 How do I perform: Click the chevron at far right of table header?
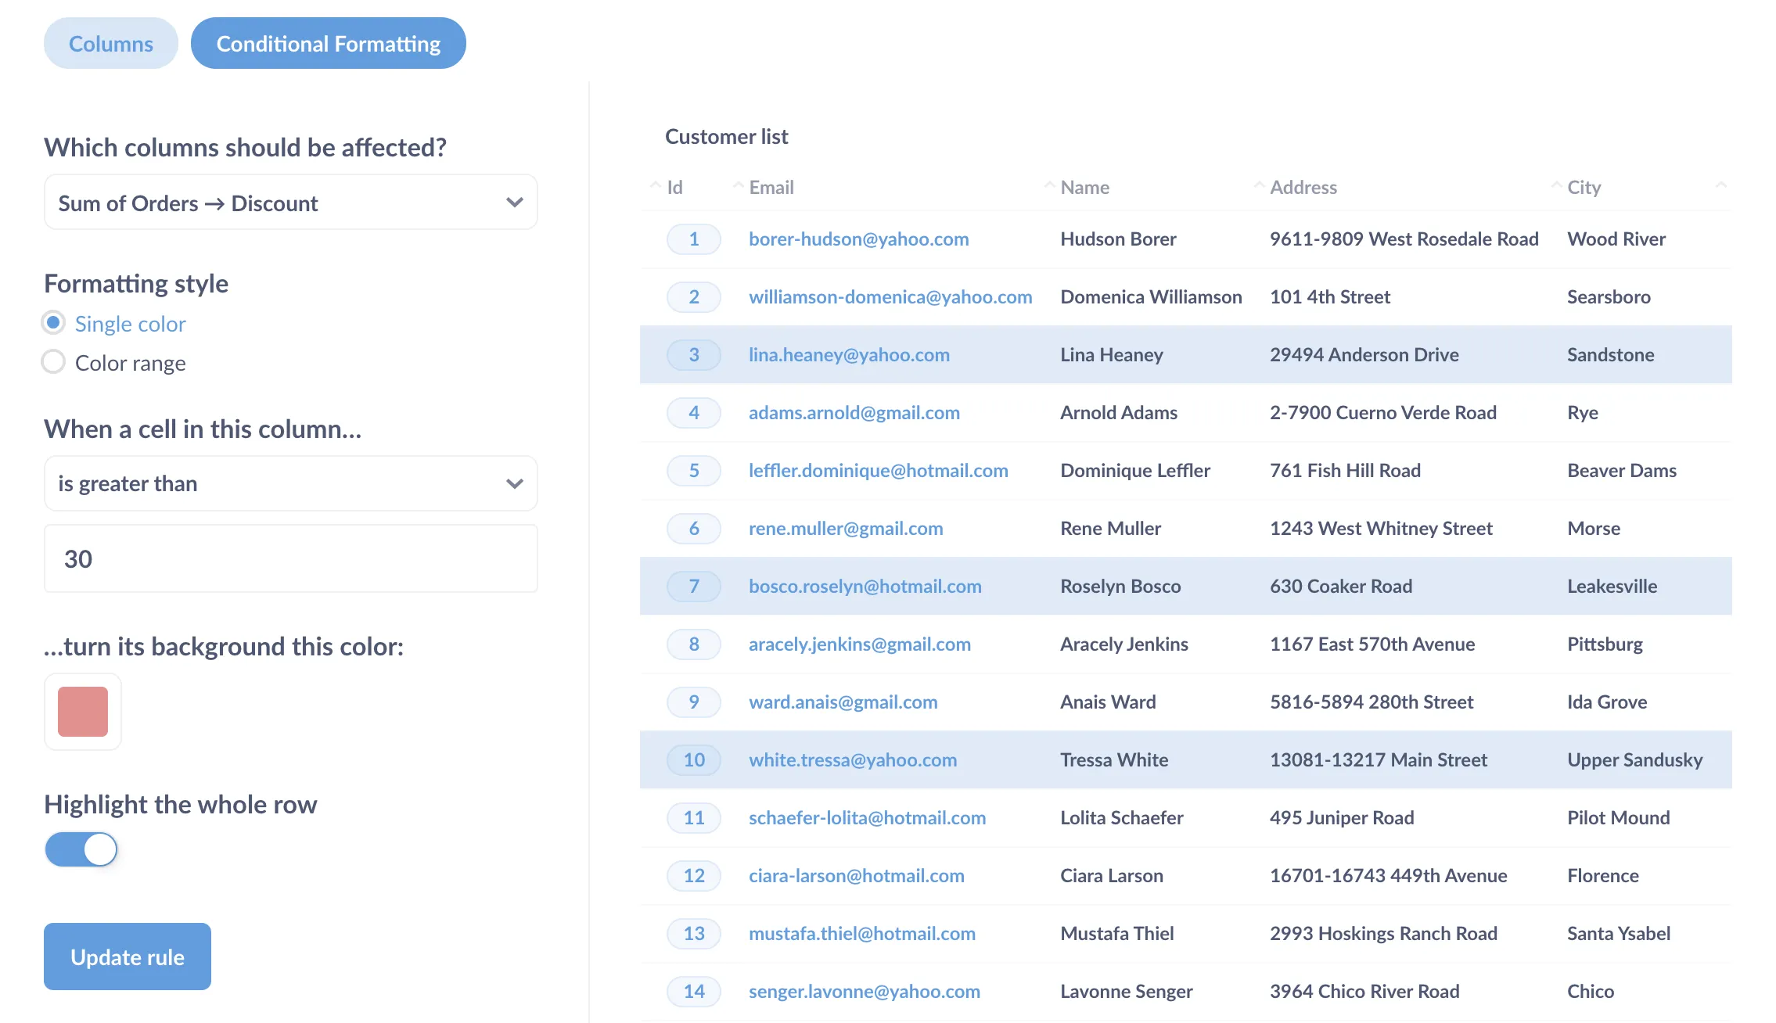coord(1720,186)
